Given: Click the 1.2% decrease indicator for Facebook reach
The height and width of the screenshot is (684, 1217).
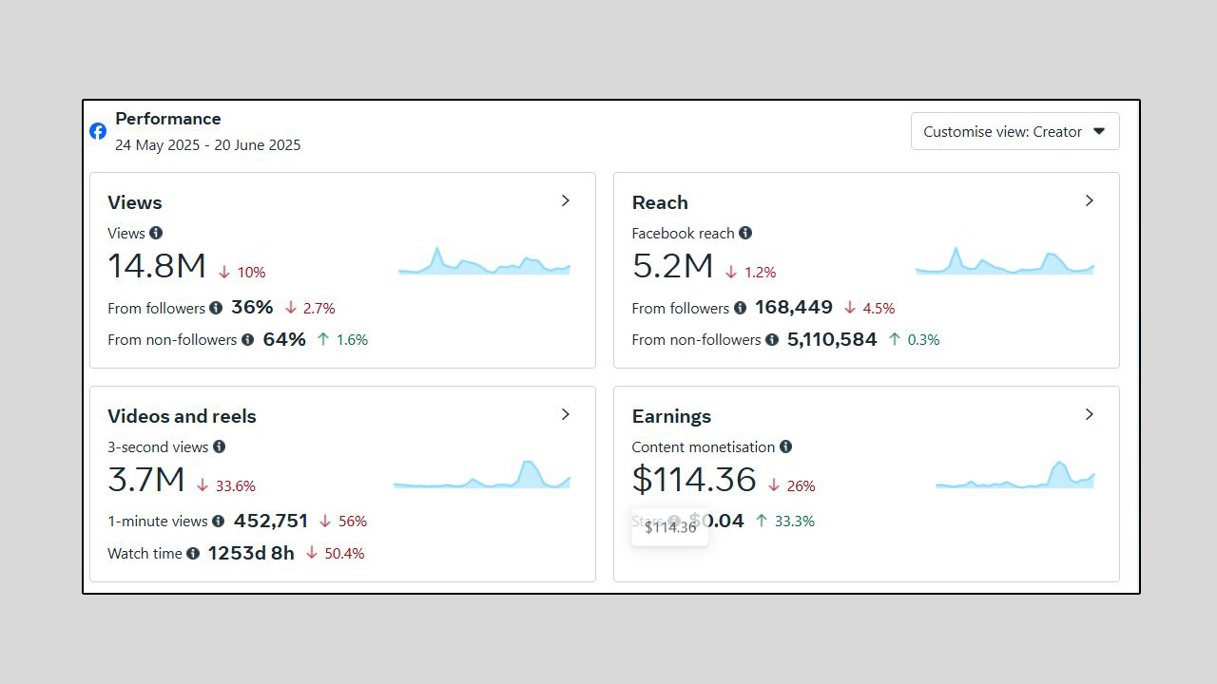Looking at the screenshot, I should (x=750, y=273).
